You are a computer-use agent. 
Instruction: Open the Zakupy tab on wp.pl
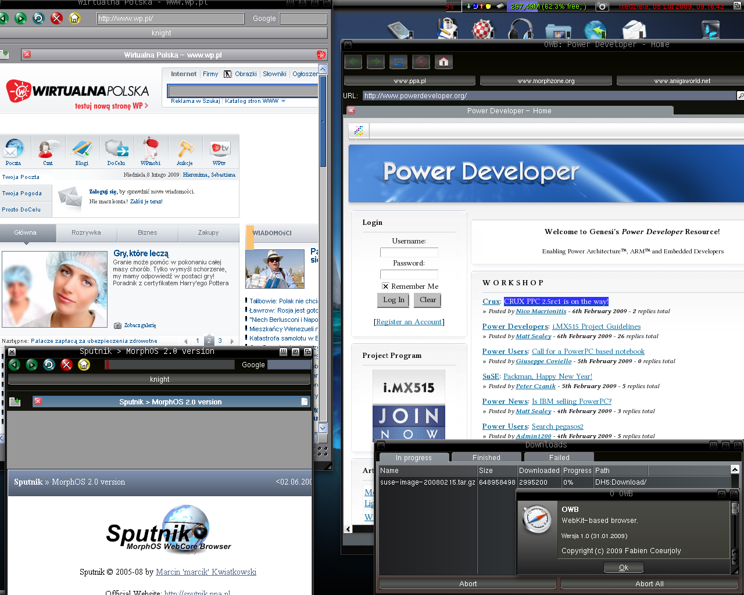coord(209,232)
